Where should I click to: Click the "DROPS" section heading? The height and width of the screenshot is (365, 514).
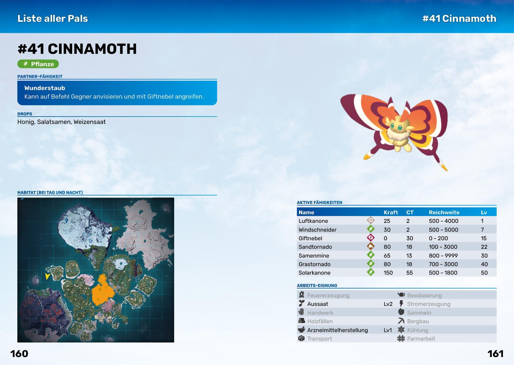[x=25, y=114]
